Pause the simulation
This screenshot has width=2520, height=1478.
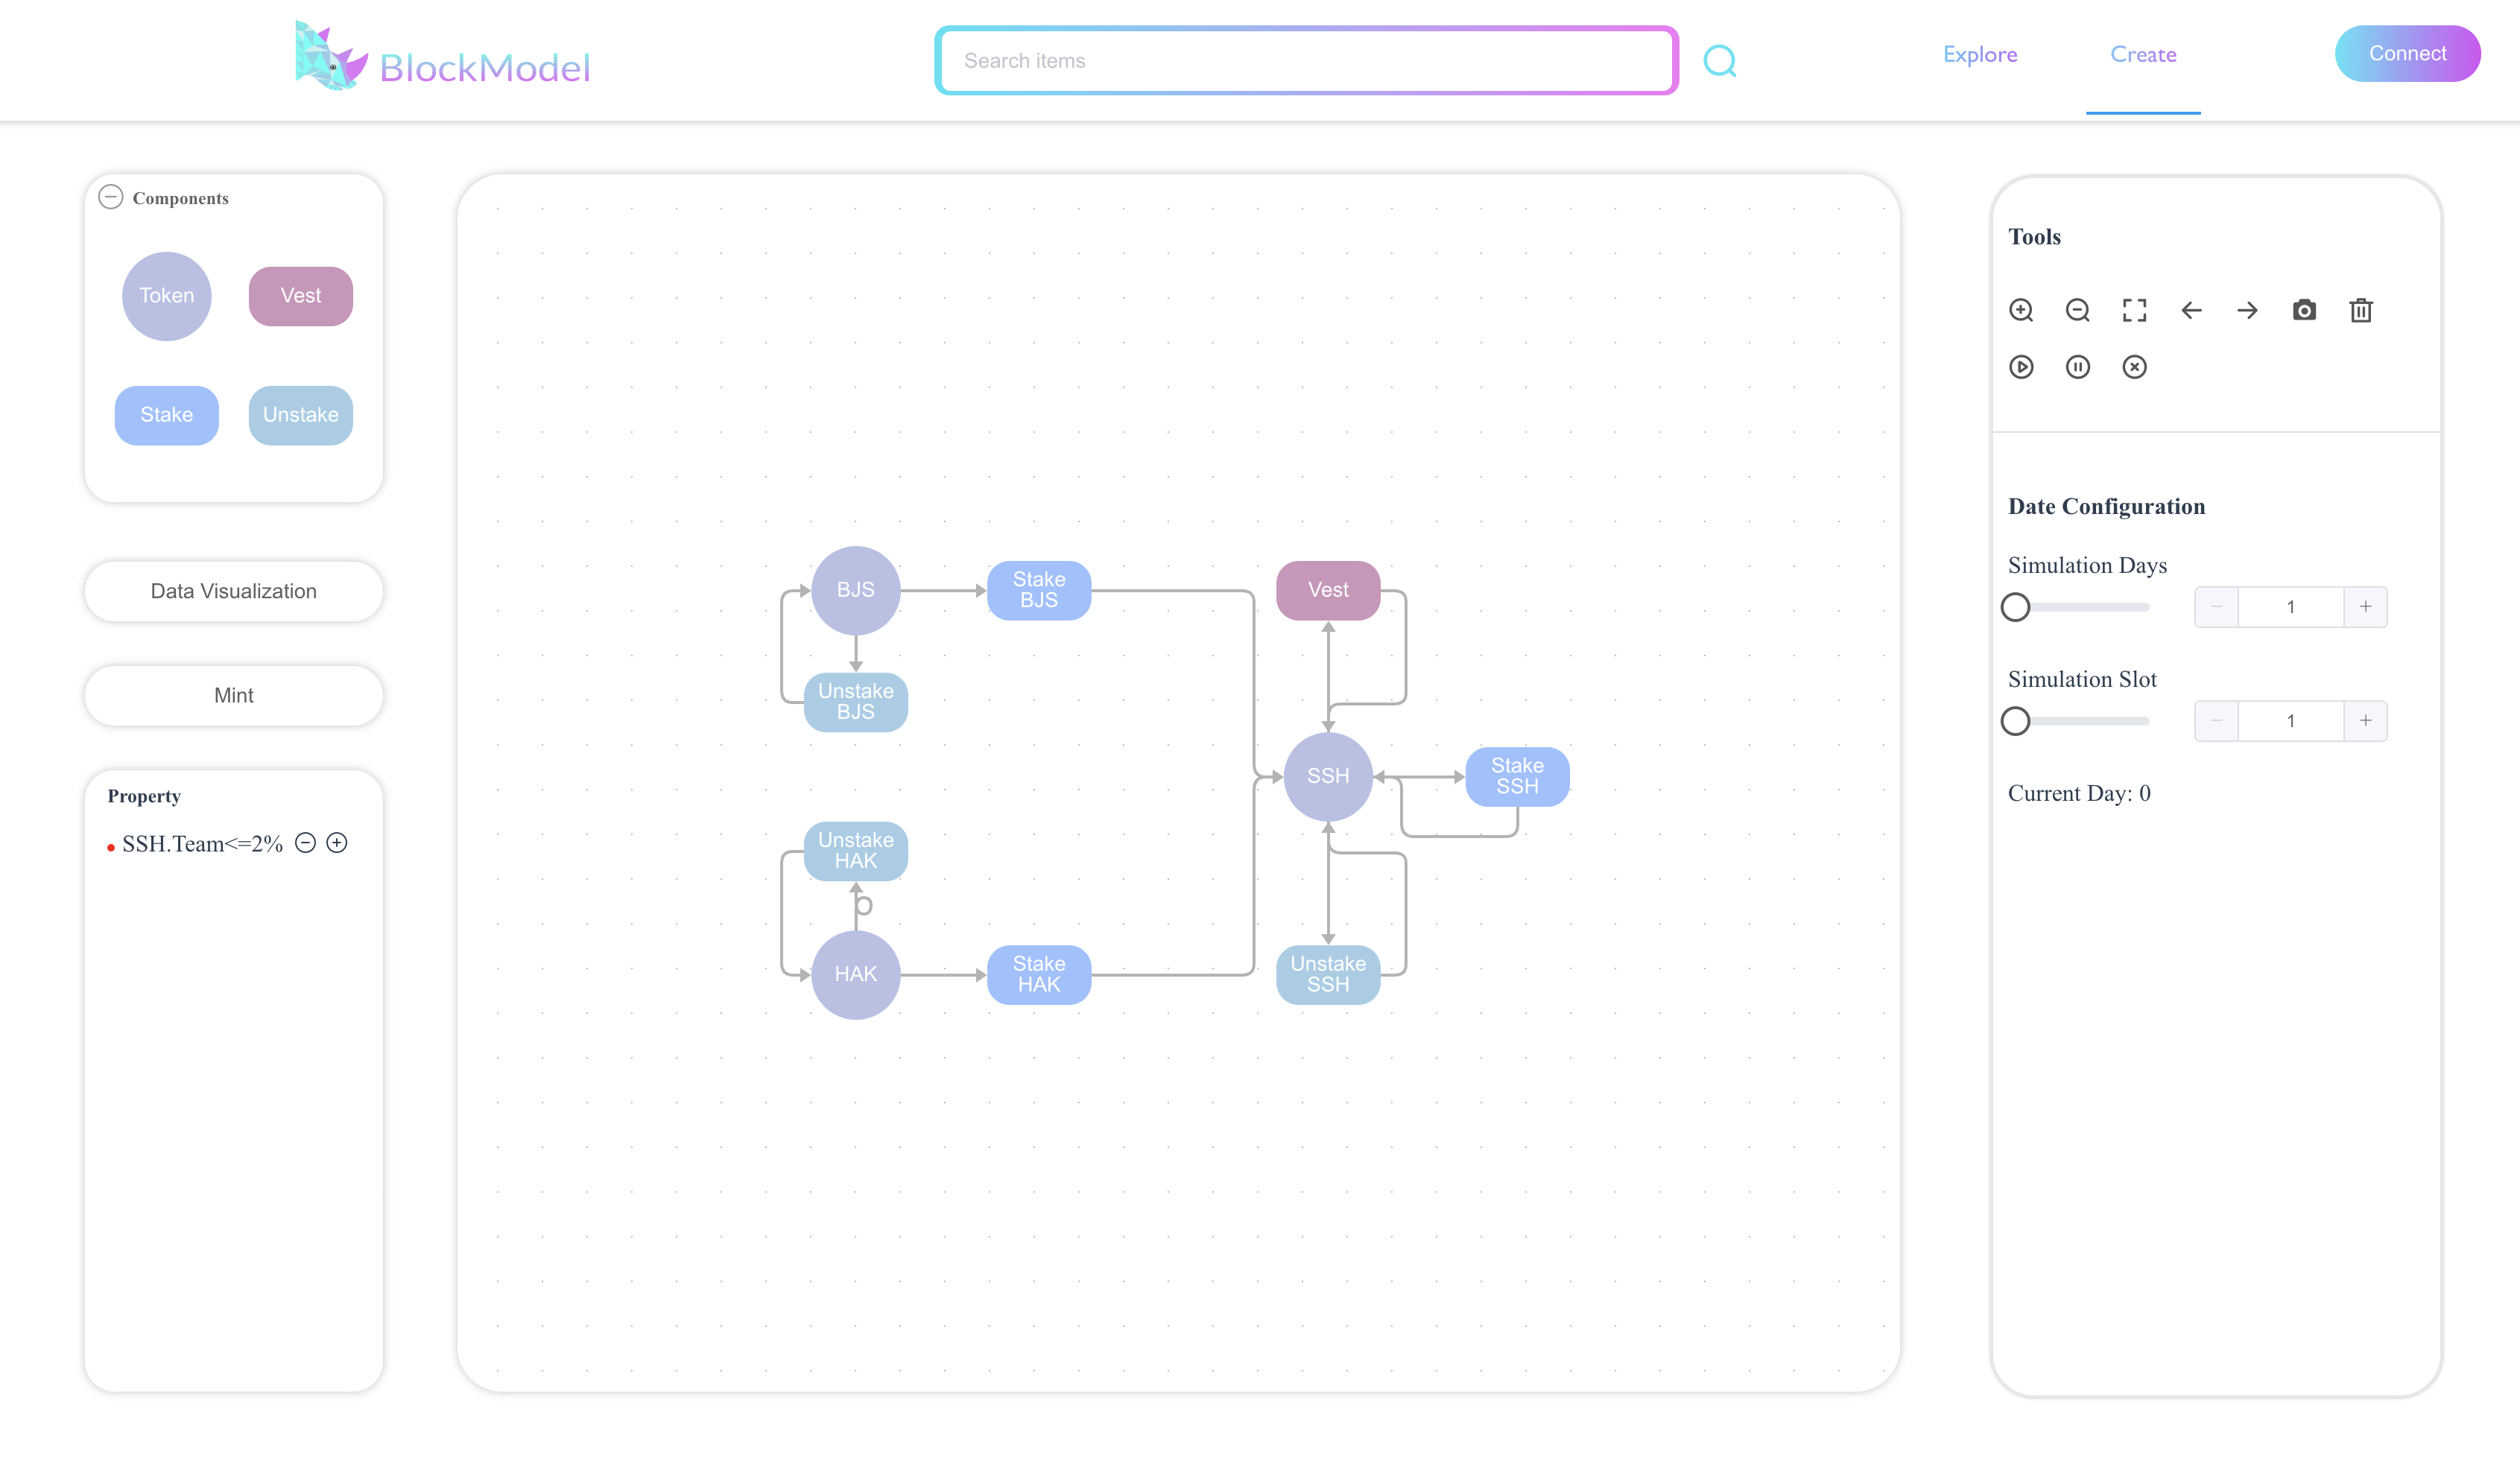[2078, 367]
